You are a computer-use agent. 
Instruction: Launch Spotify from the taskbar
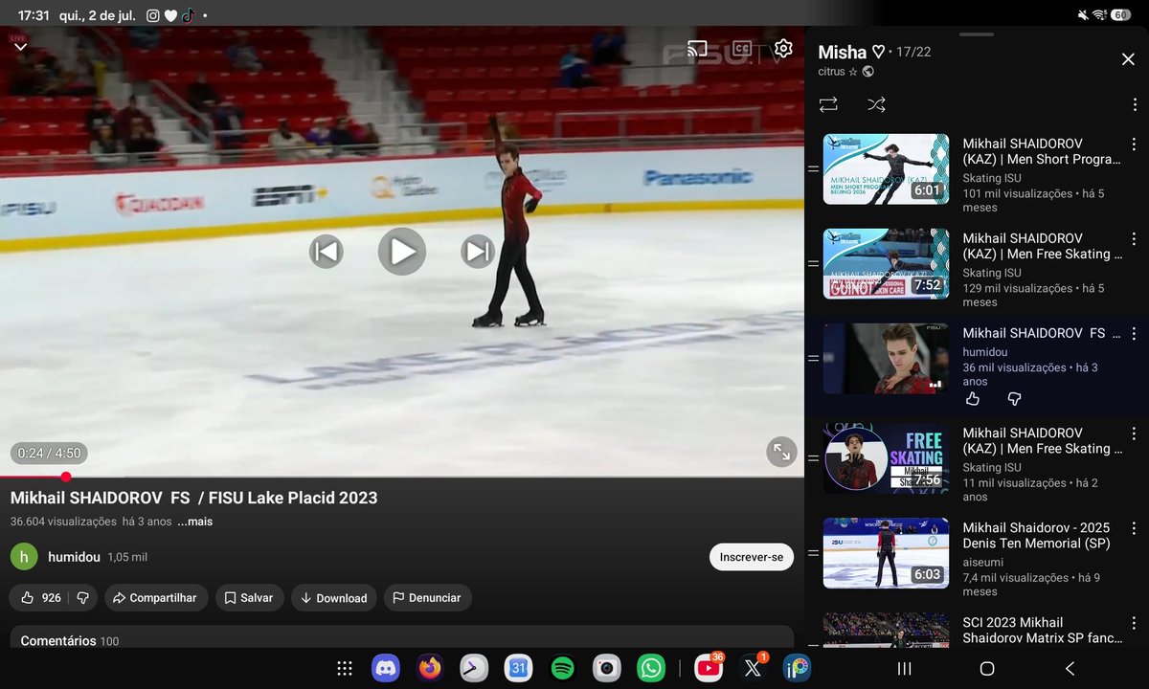[563, 668]
